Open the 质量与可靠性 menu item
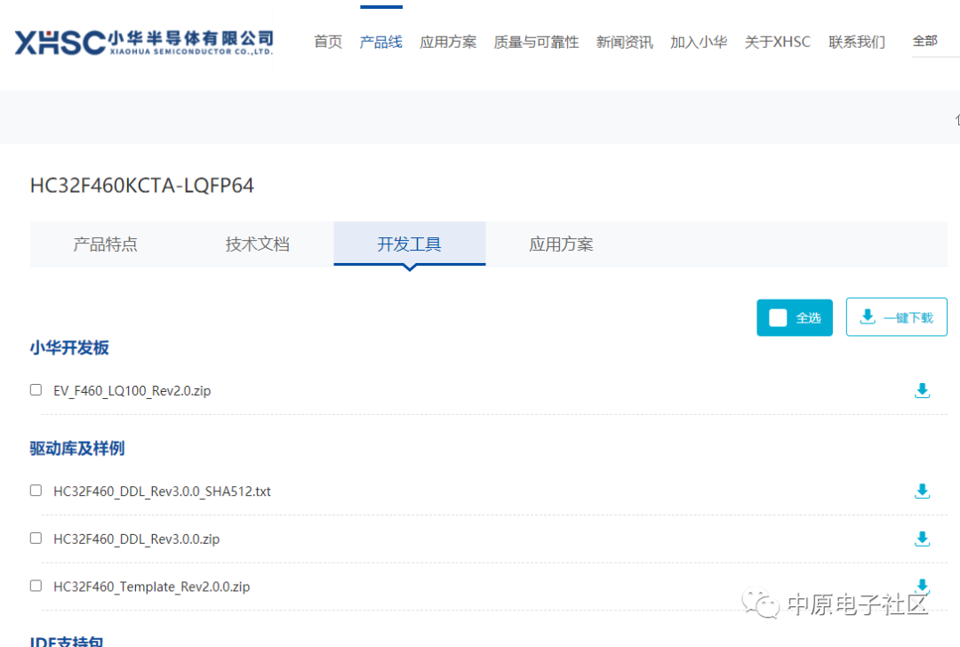 (x=536, y=42)
